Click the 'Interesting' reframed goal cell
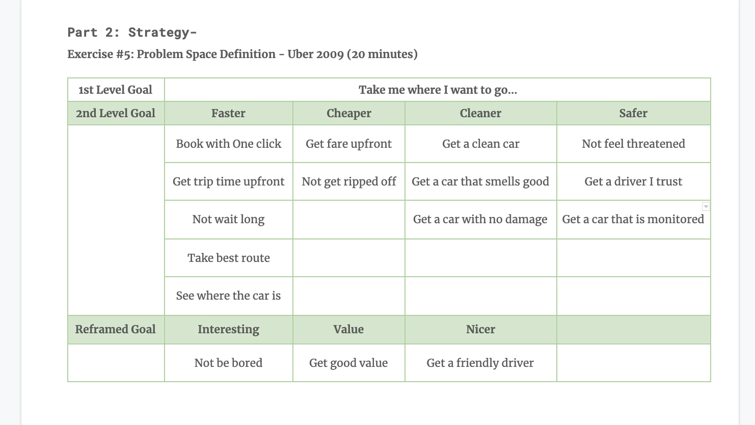 (229, 329)
